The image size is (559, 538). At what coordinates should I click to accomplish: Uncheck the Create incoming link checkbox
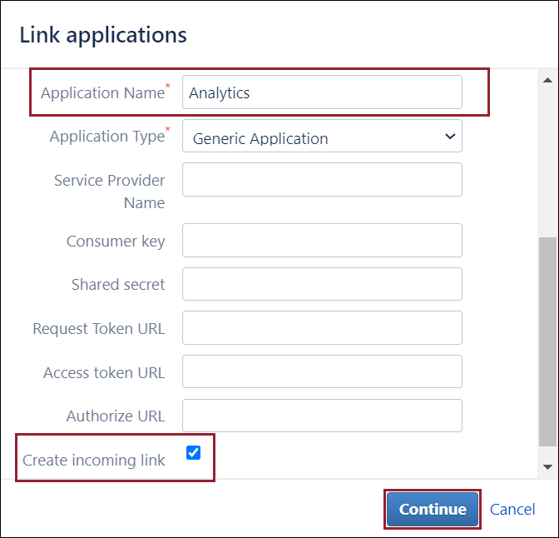tap(194, 452)
